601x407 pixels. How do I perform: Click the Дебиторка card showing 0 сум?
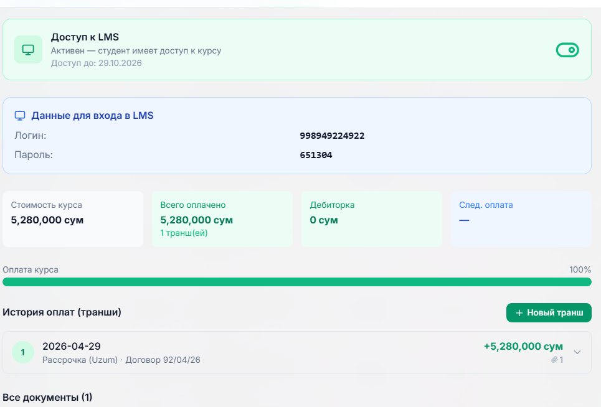point(372,219)
